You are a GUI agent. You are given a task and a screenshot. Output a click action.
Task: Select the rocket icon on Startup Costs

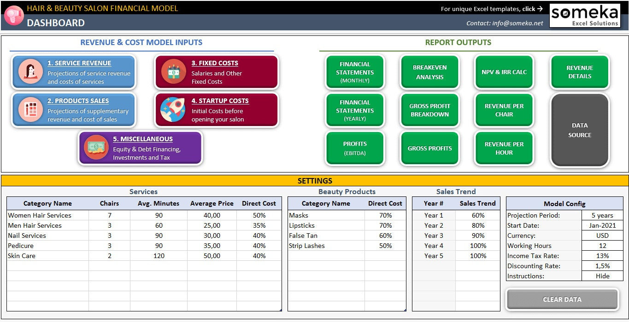pos(173,109)
